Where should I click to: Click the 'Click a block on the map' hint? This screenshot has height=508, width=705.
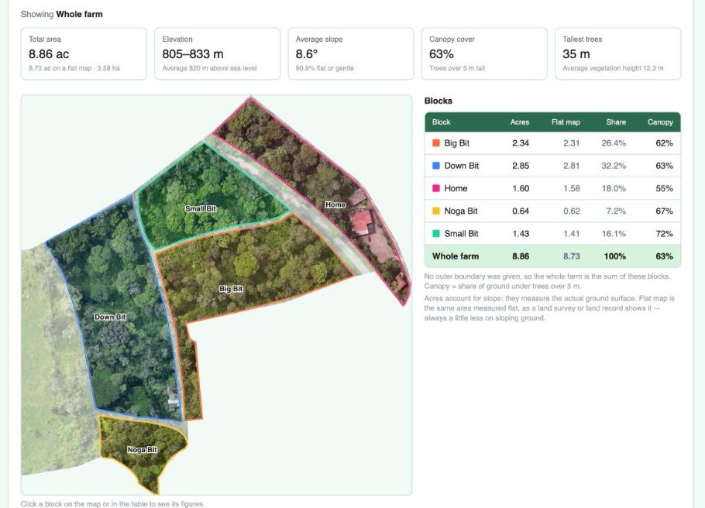tap(112, 504)
